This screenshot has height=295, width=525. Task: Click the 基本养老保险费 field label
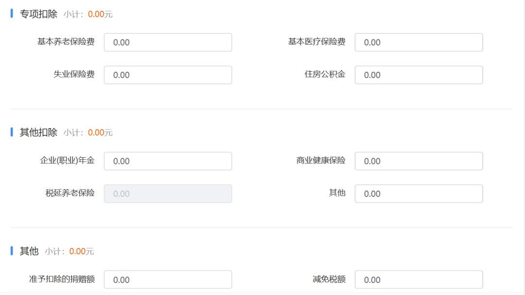pyautogui.click(x=66, y=42)
